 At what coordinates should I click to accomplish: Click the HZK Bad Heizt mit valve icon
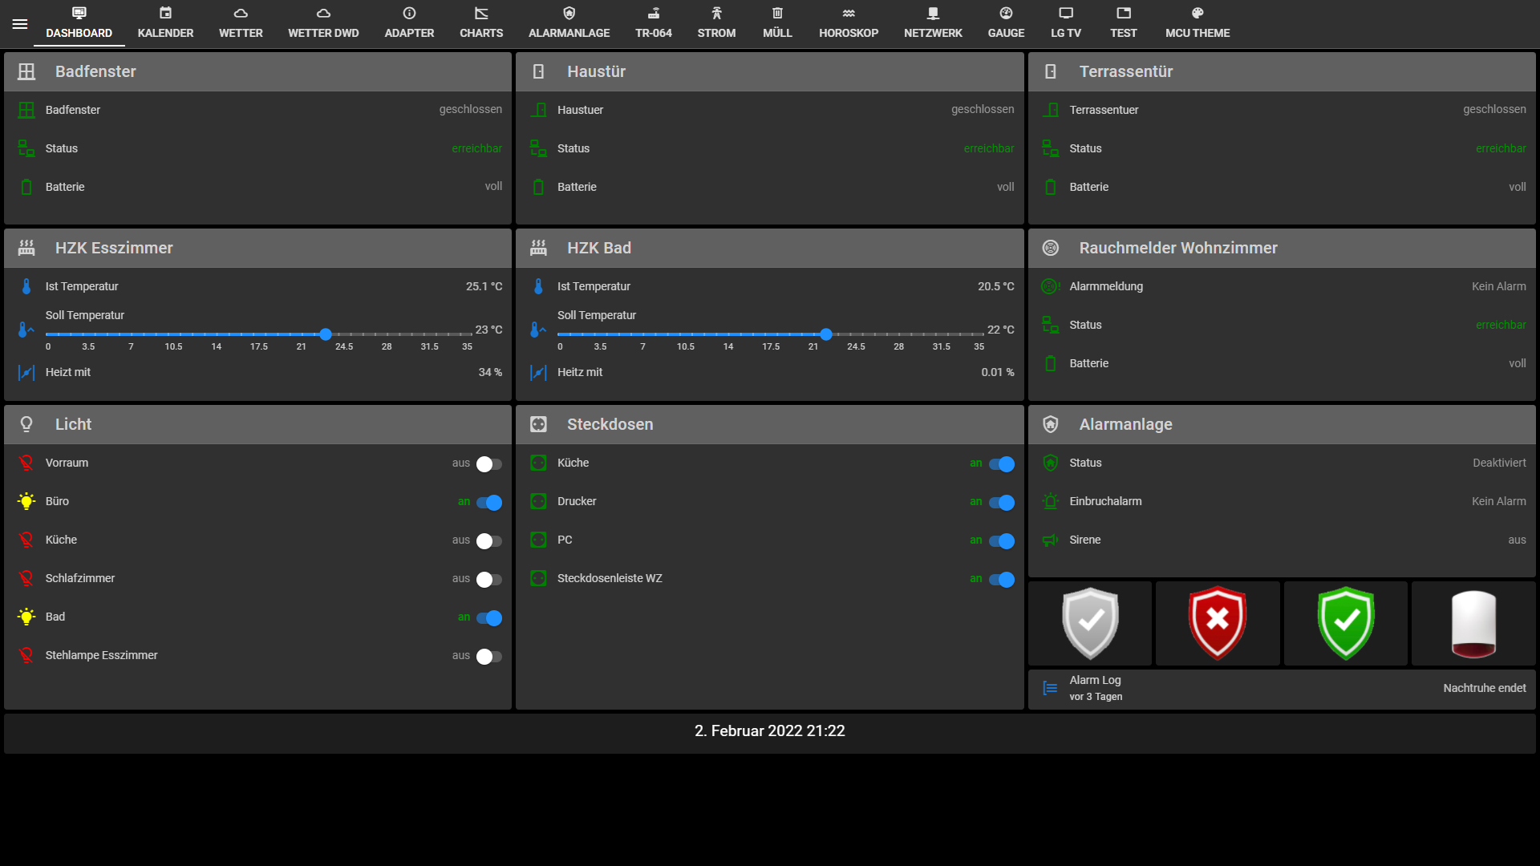coord(538,373)
